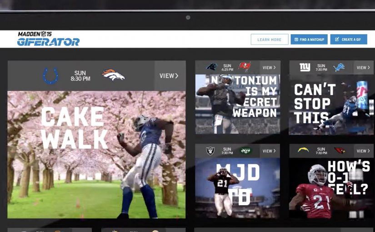
Task: Open the How's 0-1 Feel GIF
Action: click(331, 188)
